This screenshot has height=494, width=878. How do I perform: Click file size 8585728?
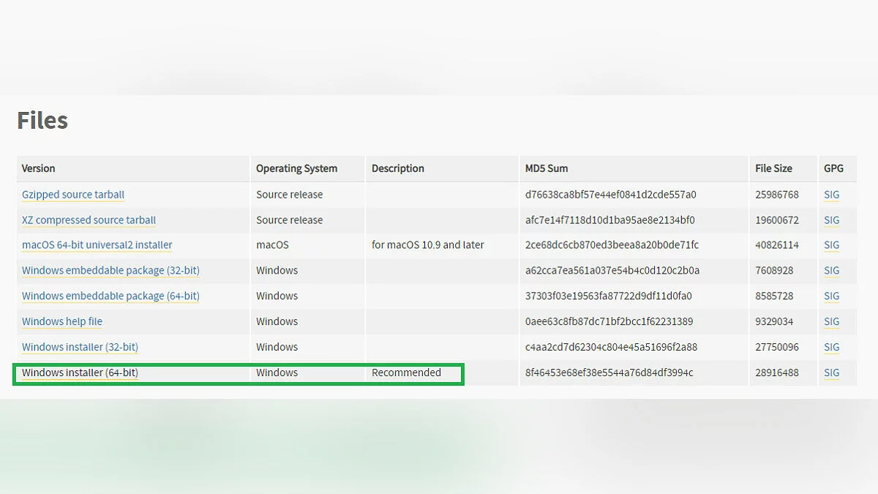pyautogui.click(x=774, y=296)
